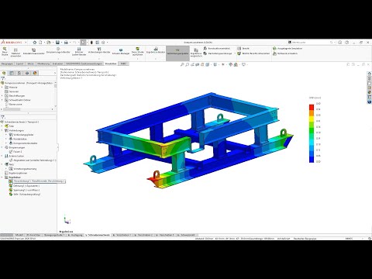This screenshot has width=372, height=279.
Task: Collapse the Ergebnisse node
Action: tap(2, 177)
